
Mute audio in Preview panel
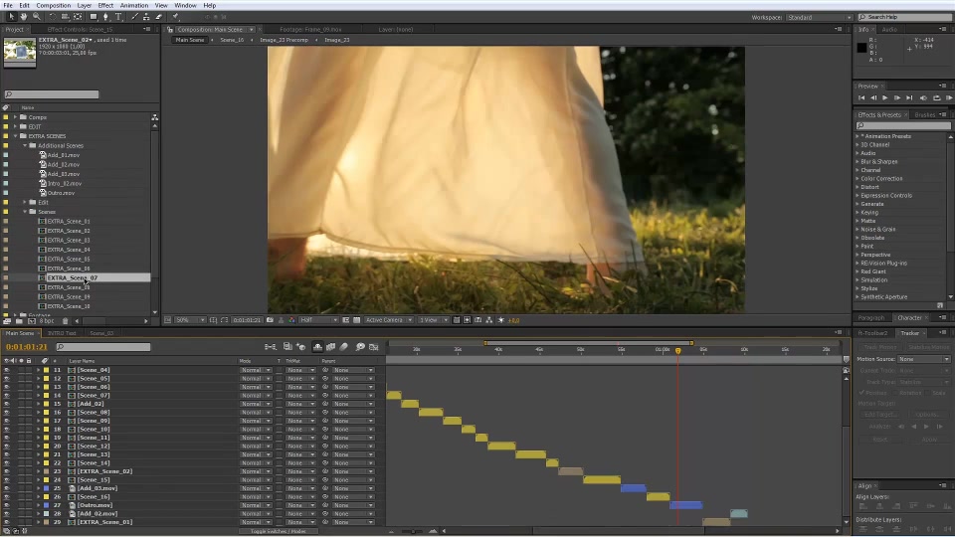(923, 98)
